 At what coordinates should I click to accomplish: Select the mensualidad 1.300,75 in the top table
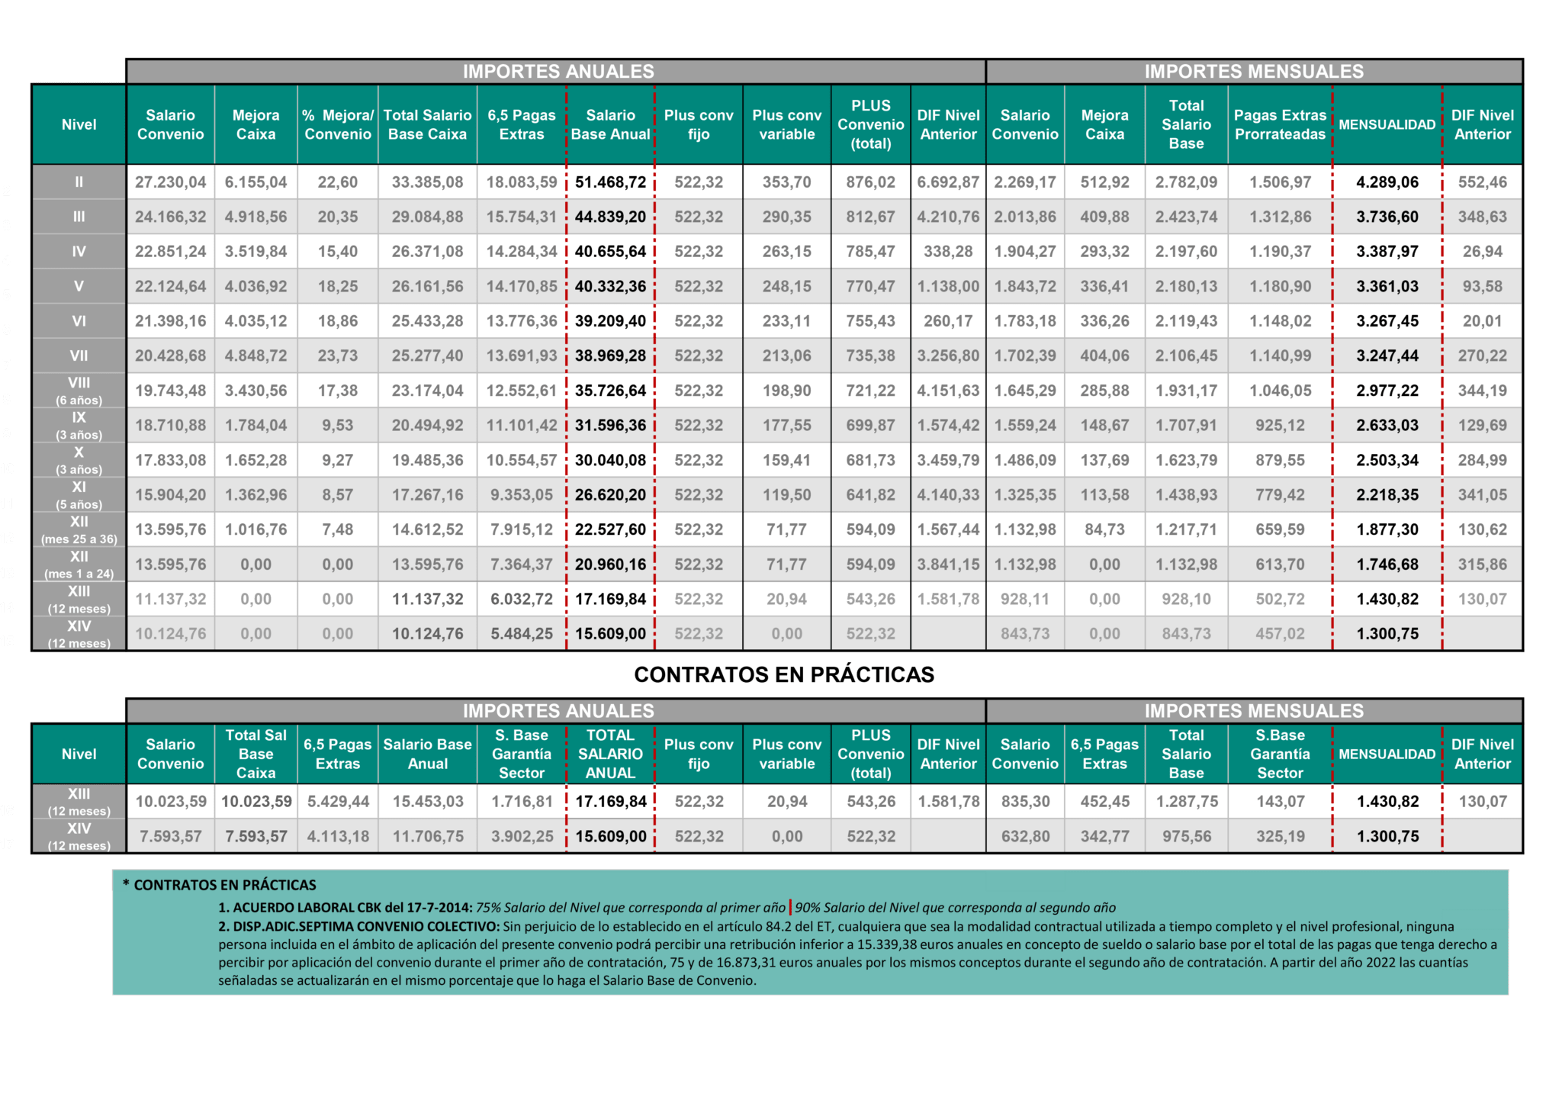tap(1387, 634)
